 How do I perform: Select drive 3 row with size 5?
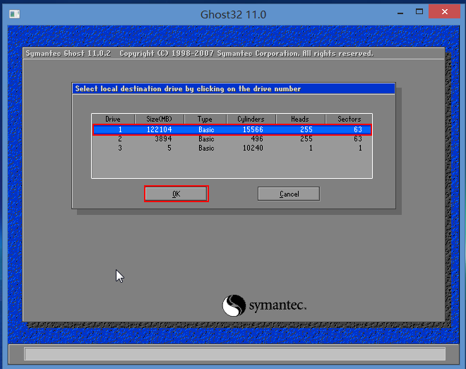tap(232, 148)
